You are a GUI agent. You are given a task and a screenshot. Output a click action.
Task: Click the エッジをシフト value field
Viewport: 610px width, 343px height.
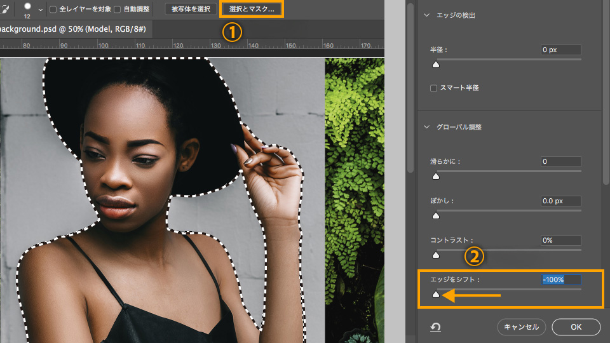click(561, 279)
